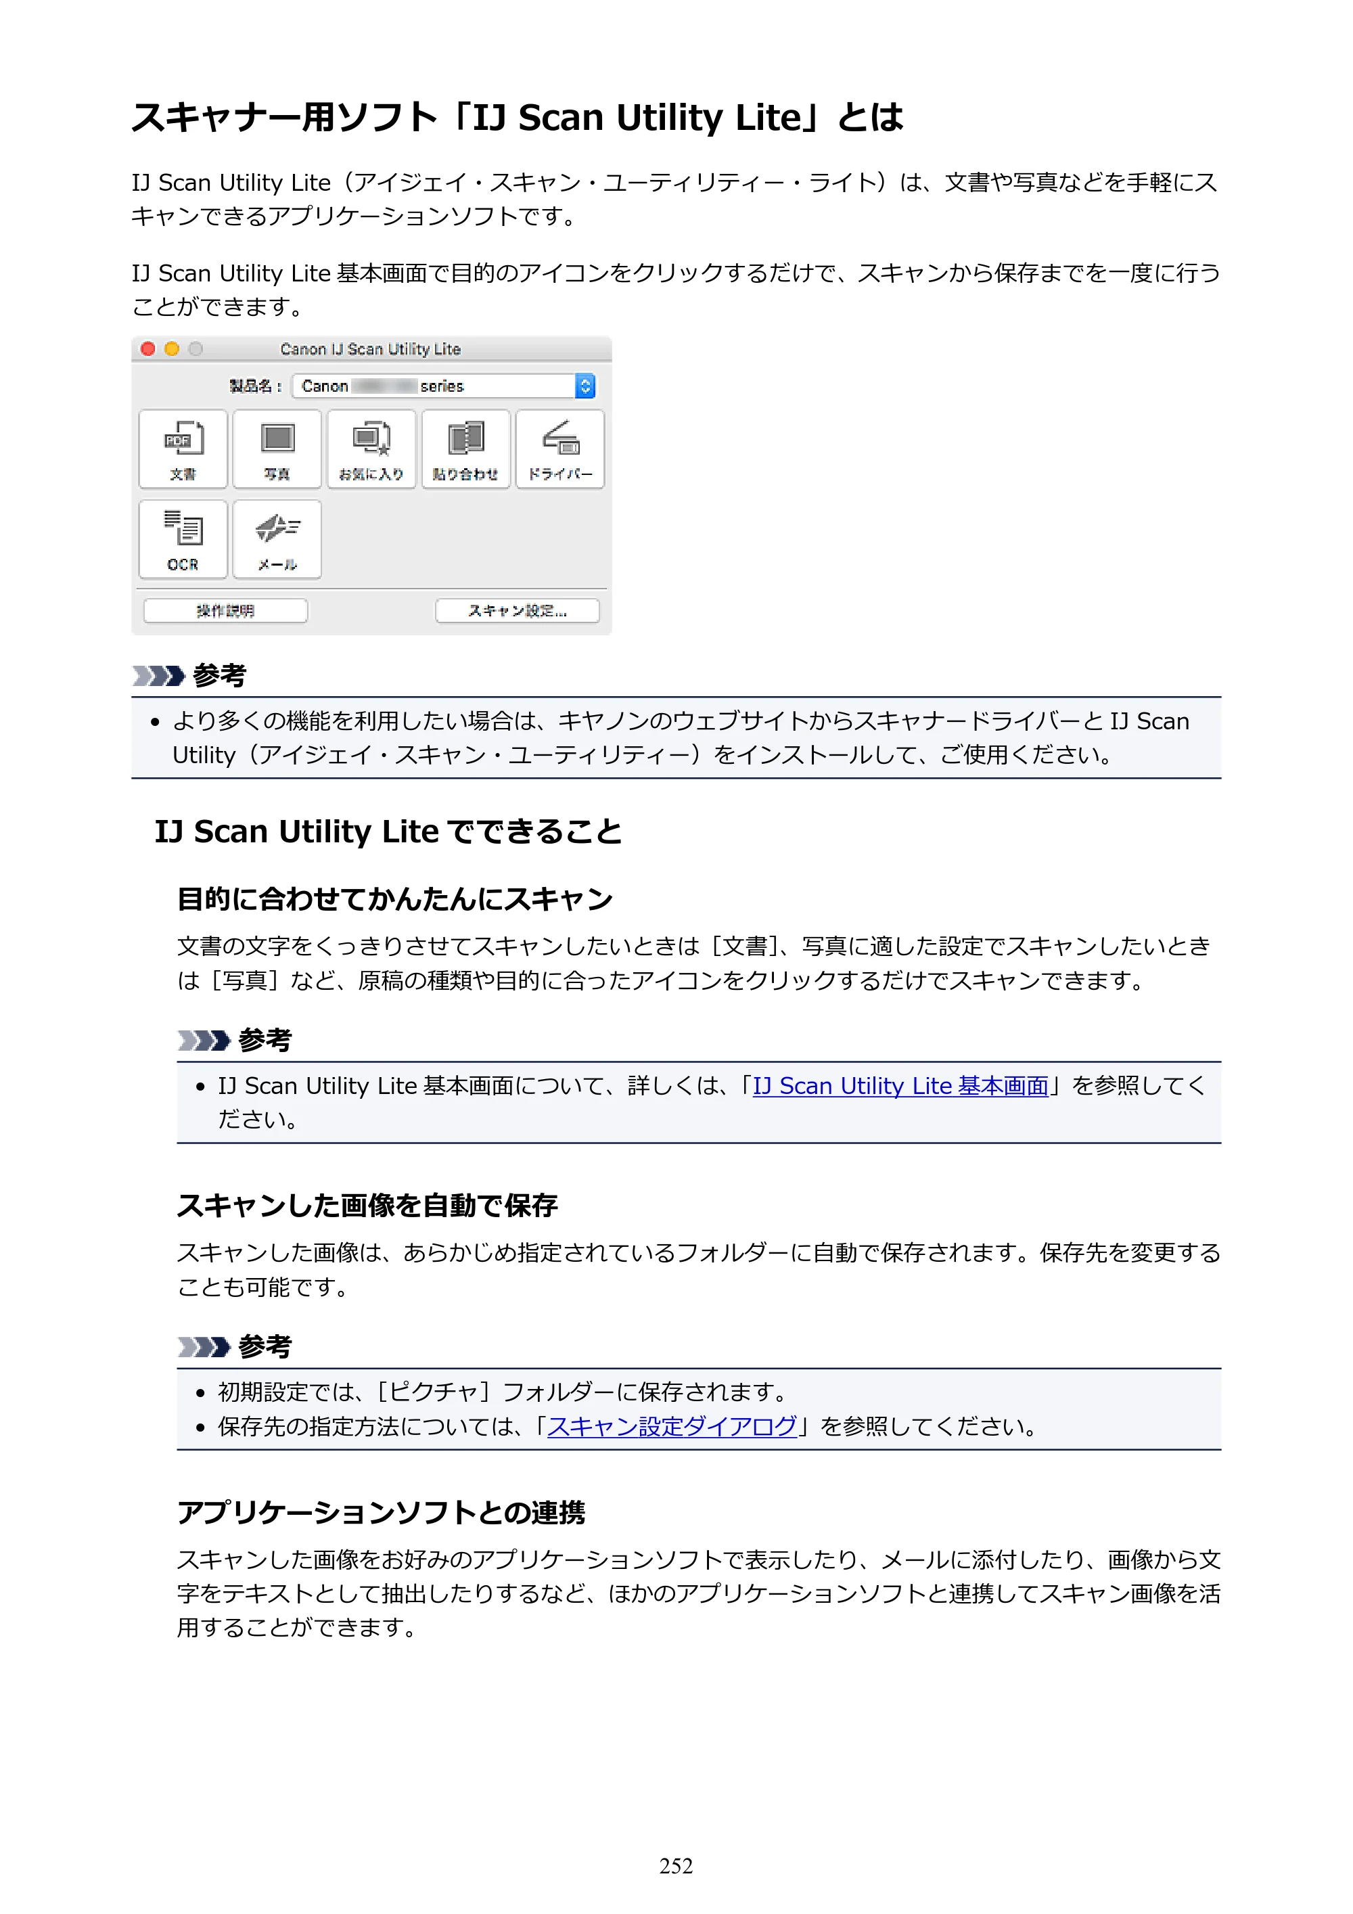
Task: Choose the 貼り合わせ (Stitch) scan icon
Action: pyautogui.click(x=465, y=449)
